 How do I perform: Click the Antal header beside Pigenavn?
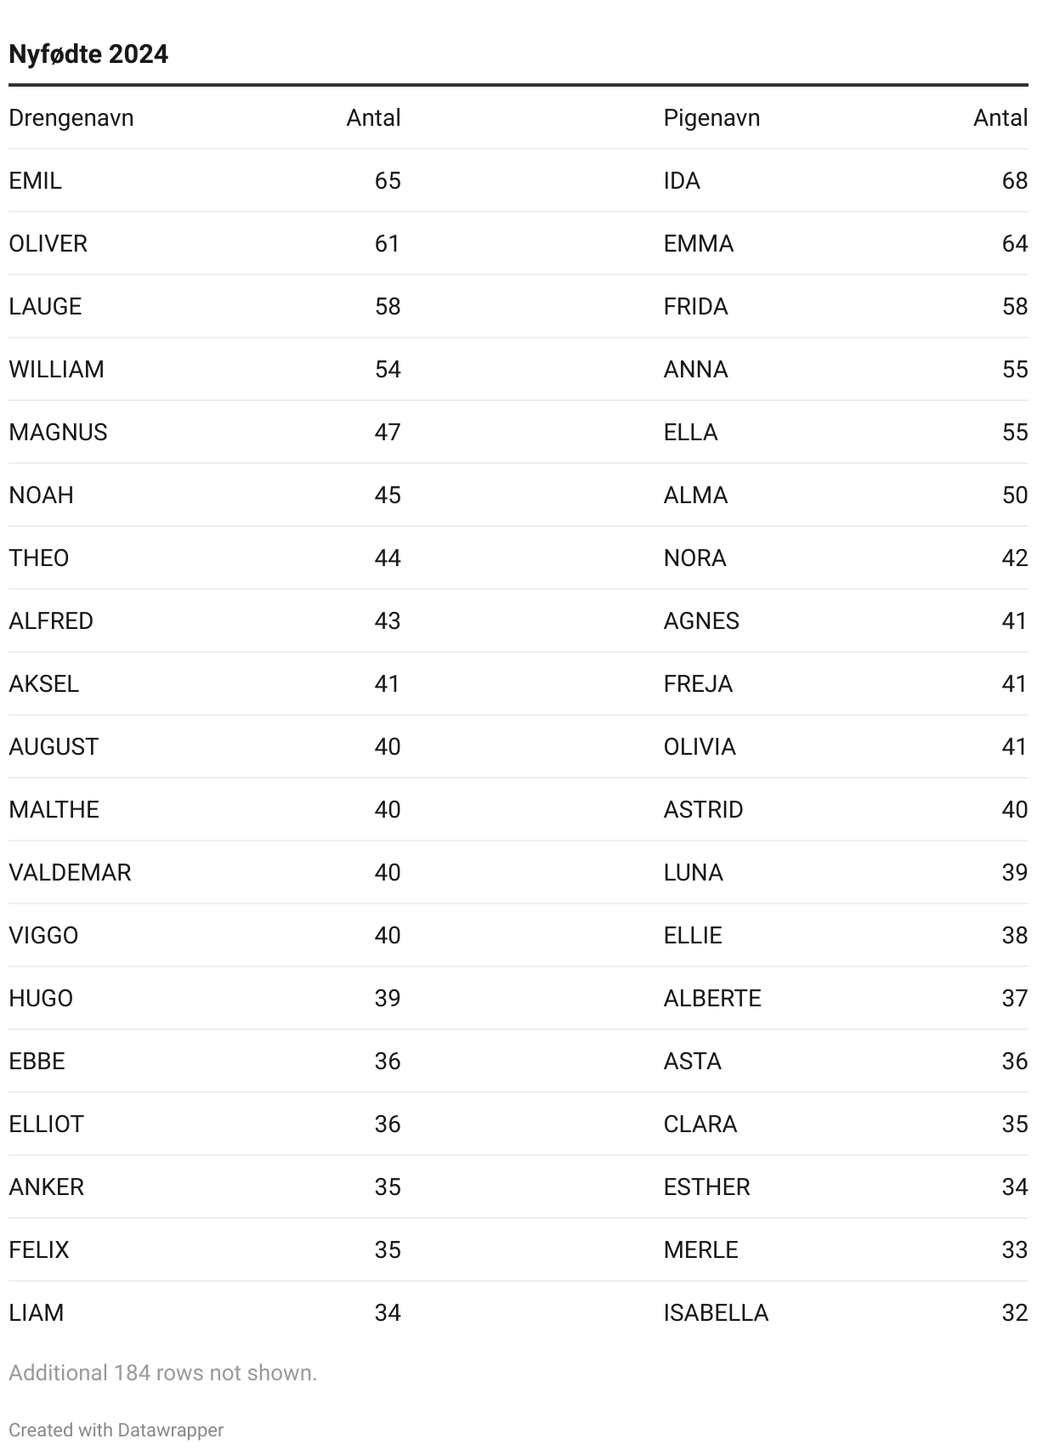click(x=1000, y=117)
